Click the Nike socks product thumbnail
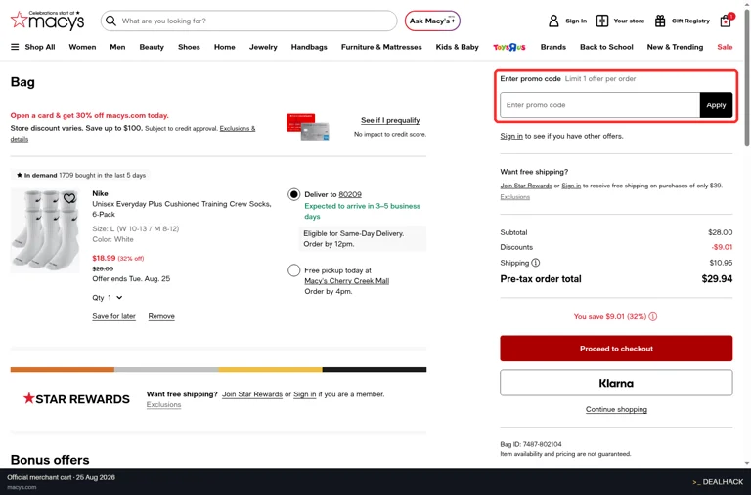 (46, 230)
